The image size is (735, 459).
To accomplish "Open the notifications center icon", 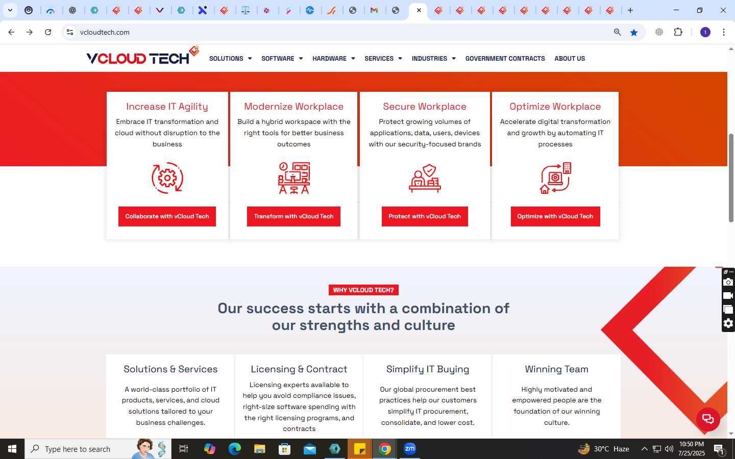I will pos(719,449).
